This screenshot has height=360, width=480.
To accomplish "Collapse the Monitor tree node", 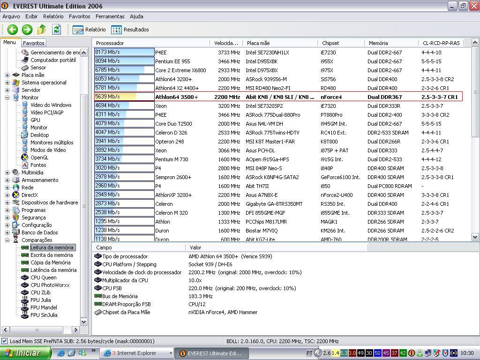I will click(x=7, y=97).
